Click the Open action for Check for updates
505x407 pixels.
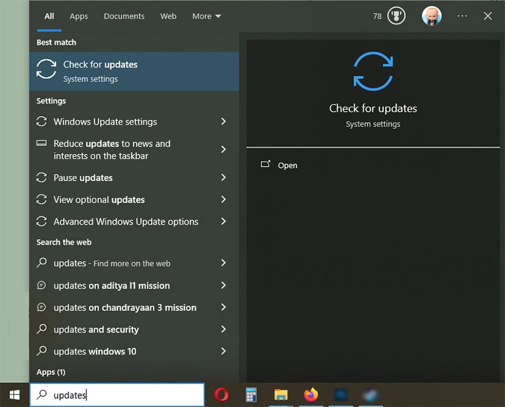pos(287,165)
